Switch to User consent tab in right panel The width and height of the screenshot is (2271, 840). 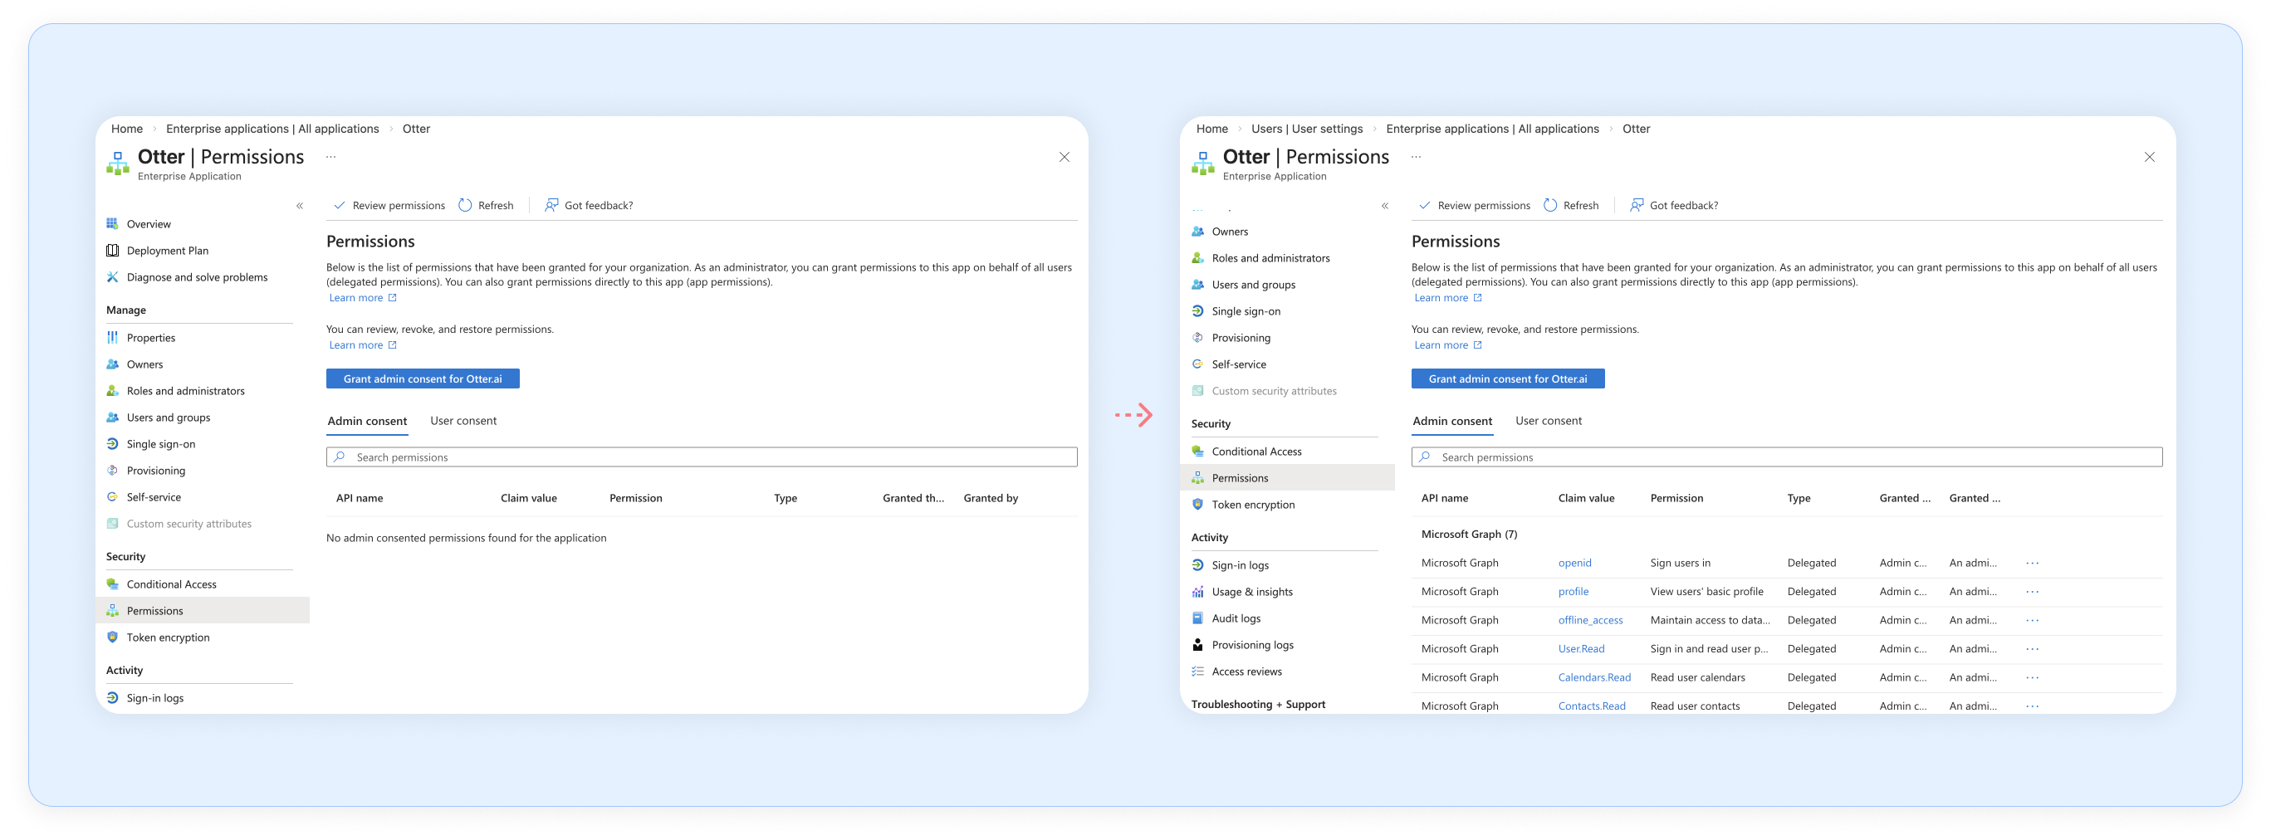[1547, 421]
